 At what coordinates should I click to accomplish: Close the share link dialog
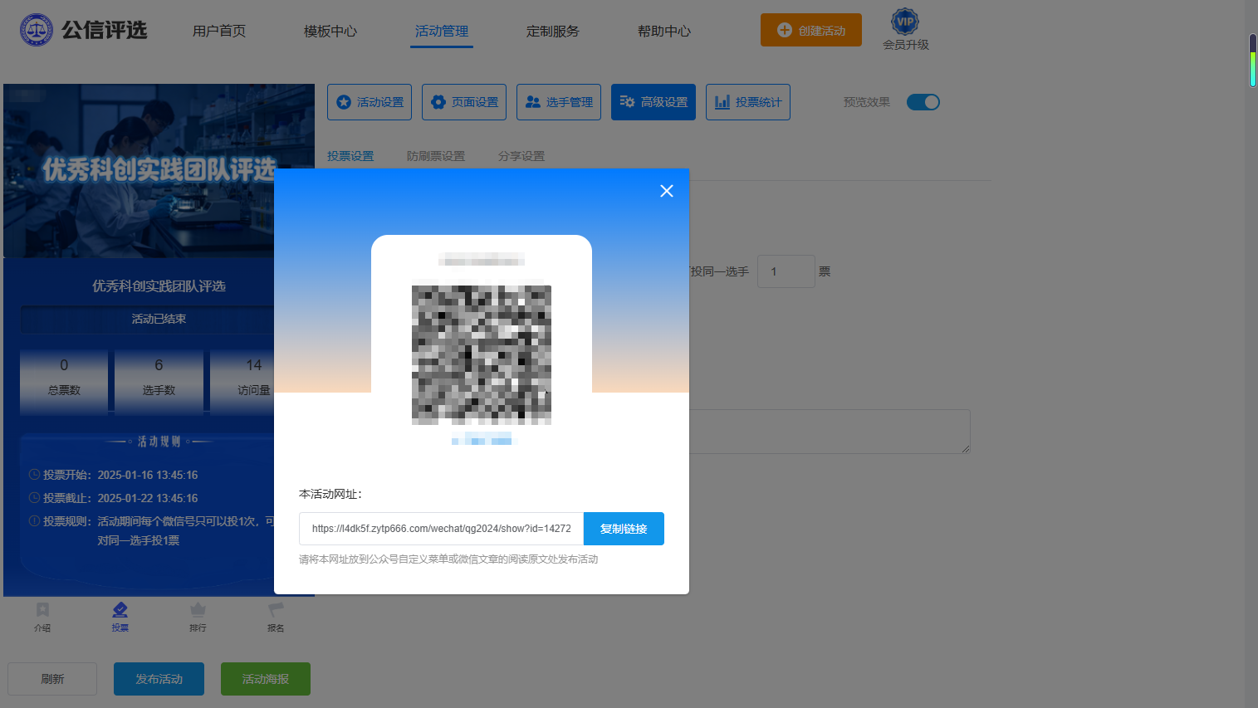[x=666, y=191]
